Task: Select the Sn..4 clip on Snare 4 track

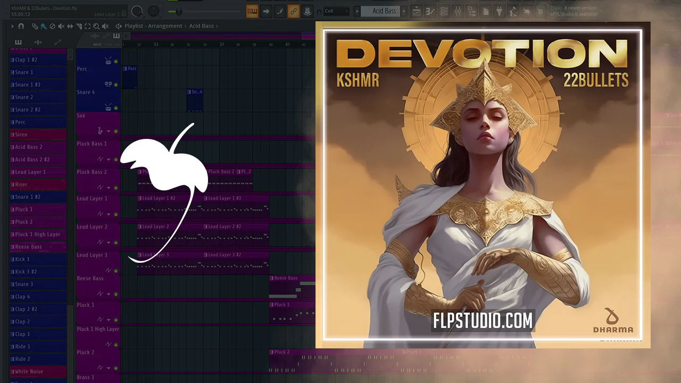Action: click(195, 101)
